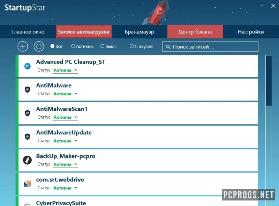Close the StartupStar window
The image size is (279, 206).
(x=273, y=6)
